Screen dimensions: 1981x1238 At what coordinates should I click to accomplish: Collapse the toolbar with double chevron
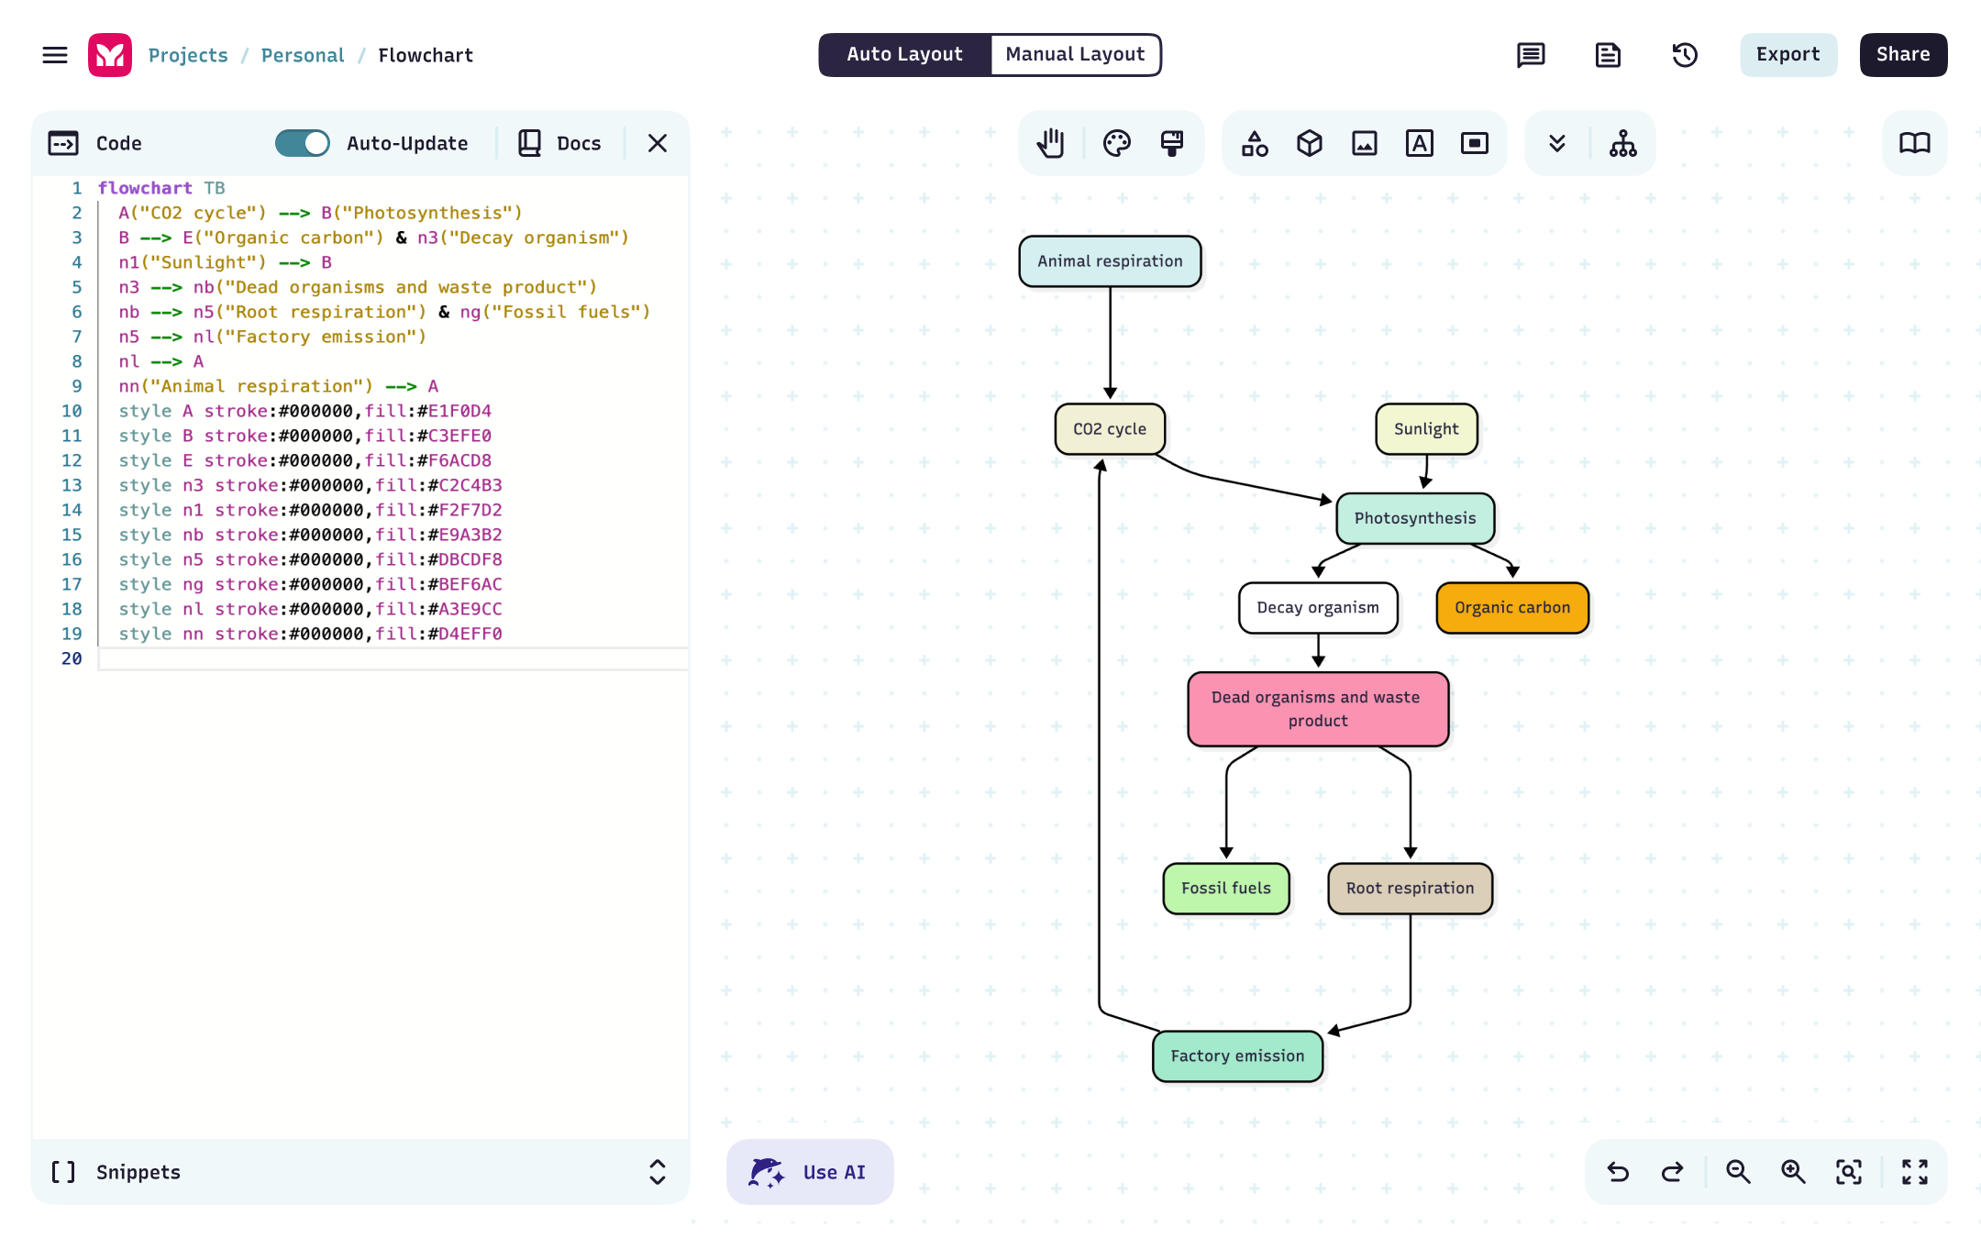(1555, 143)
